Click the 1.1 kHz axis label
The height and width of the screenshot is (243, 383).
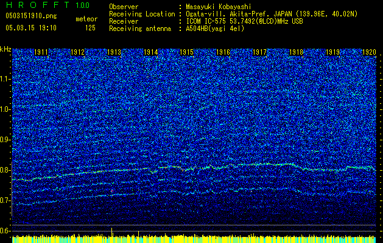5,79
